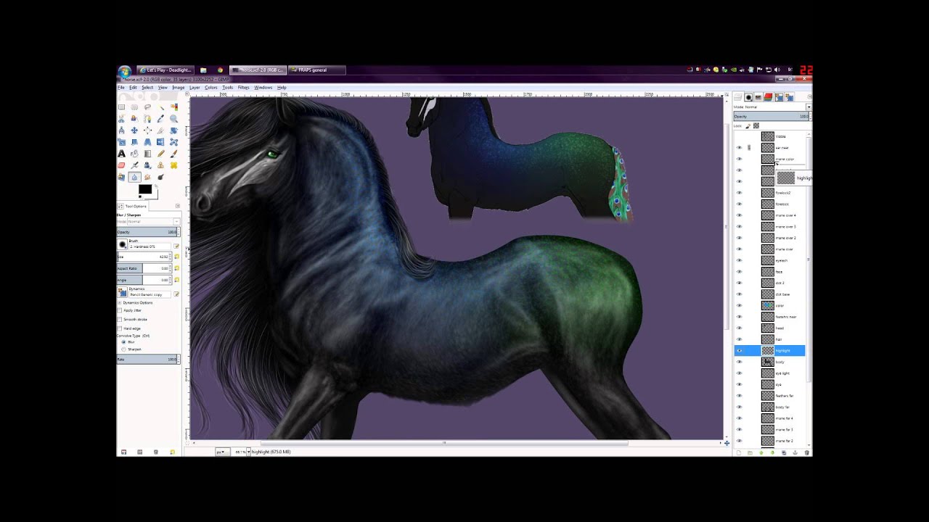The image size is (929, 522).
Task: Duplicate the selected layer
Action: pyautogui.click(x=784, y=452)
